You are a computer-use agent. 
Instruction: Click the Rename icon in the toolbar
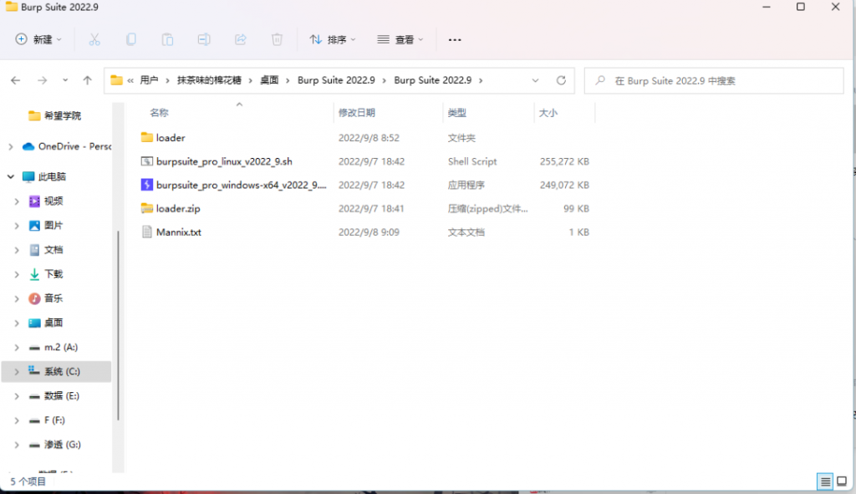click(203, 39)
